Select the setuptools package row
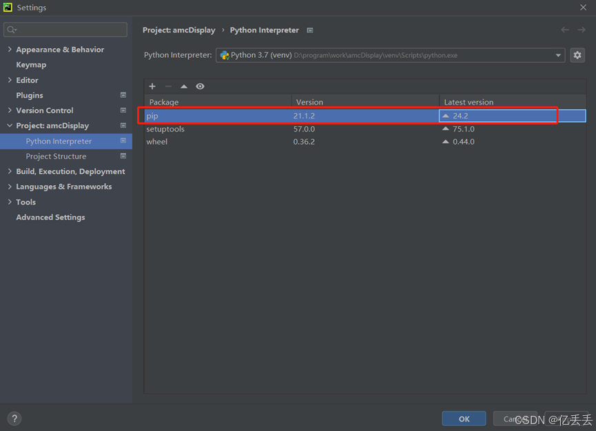The width and height of the screenshot is (596, 431). click(365, 129)
